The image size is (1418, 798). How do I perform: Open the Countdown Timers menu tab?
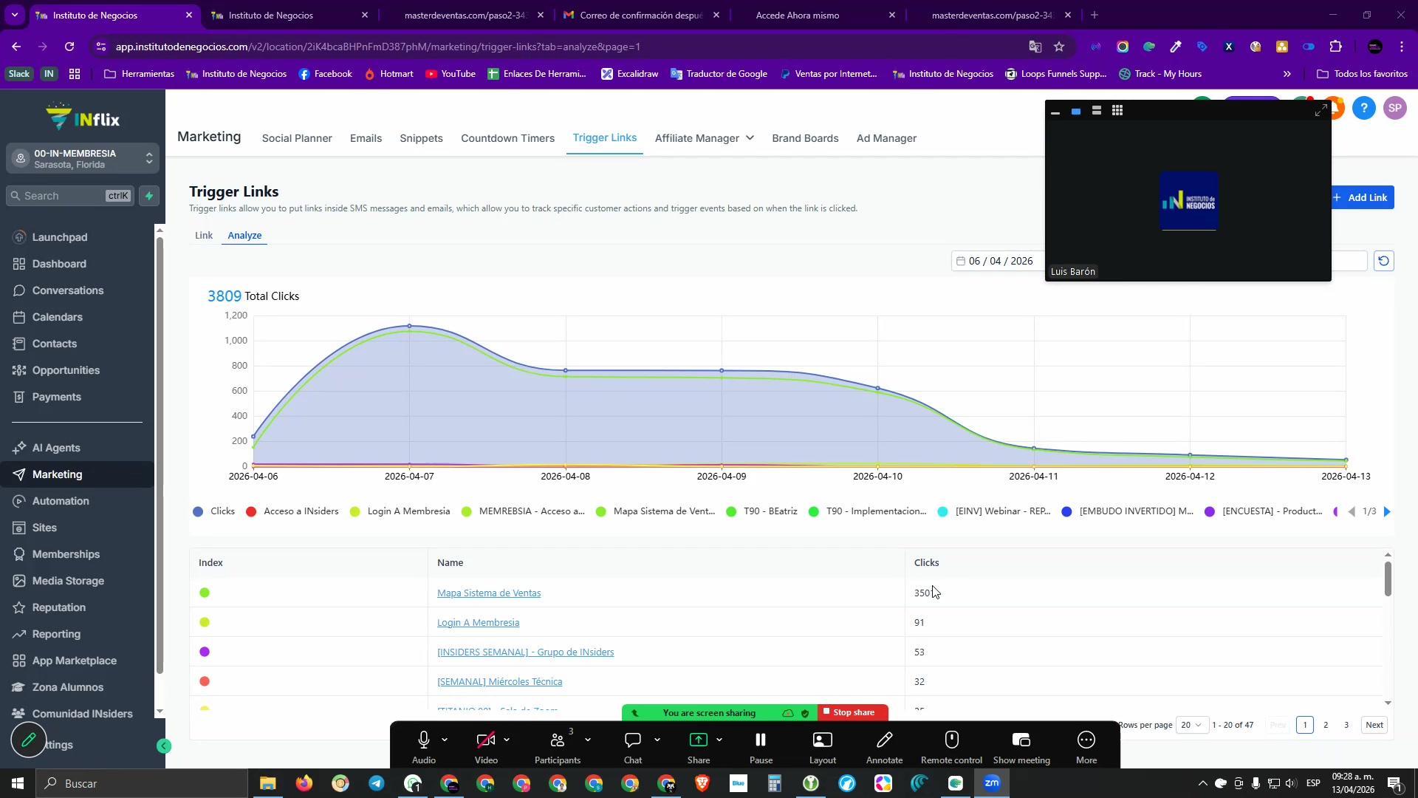tap(507, 138)
